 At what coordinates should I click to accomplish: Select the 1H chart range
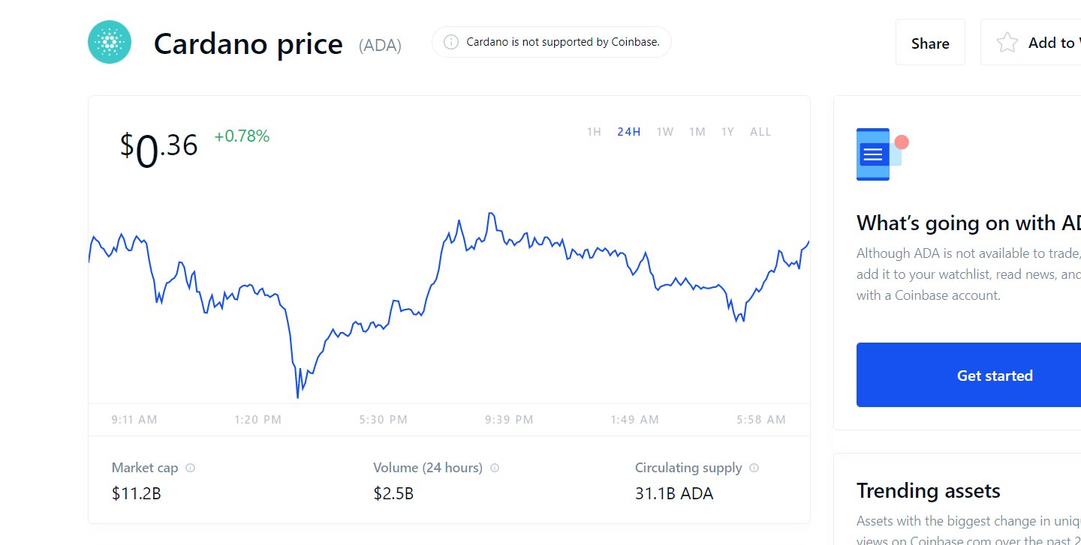594,132
